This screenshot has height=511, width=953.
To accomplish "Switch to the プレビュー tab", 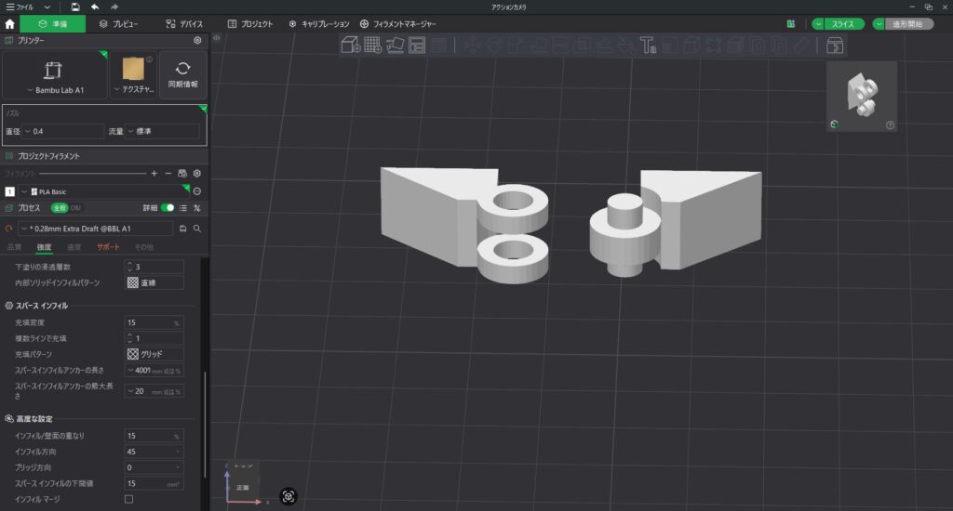I will pyautogui.click(x=118, y=24).
